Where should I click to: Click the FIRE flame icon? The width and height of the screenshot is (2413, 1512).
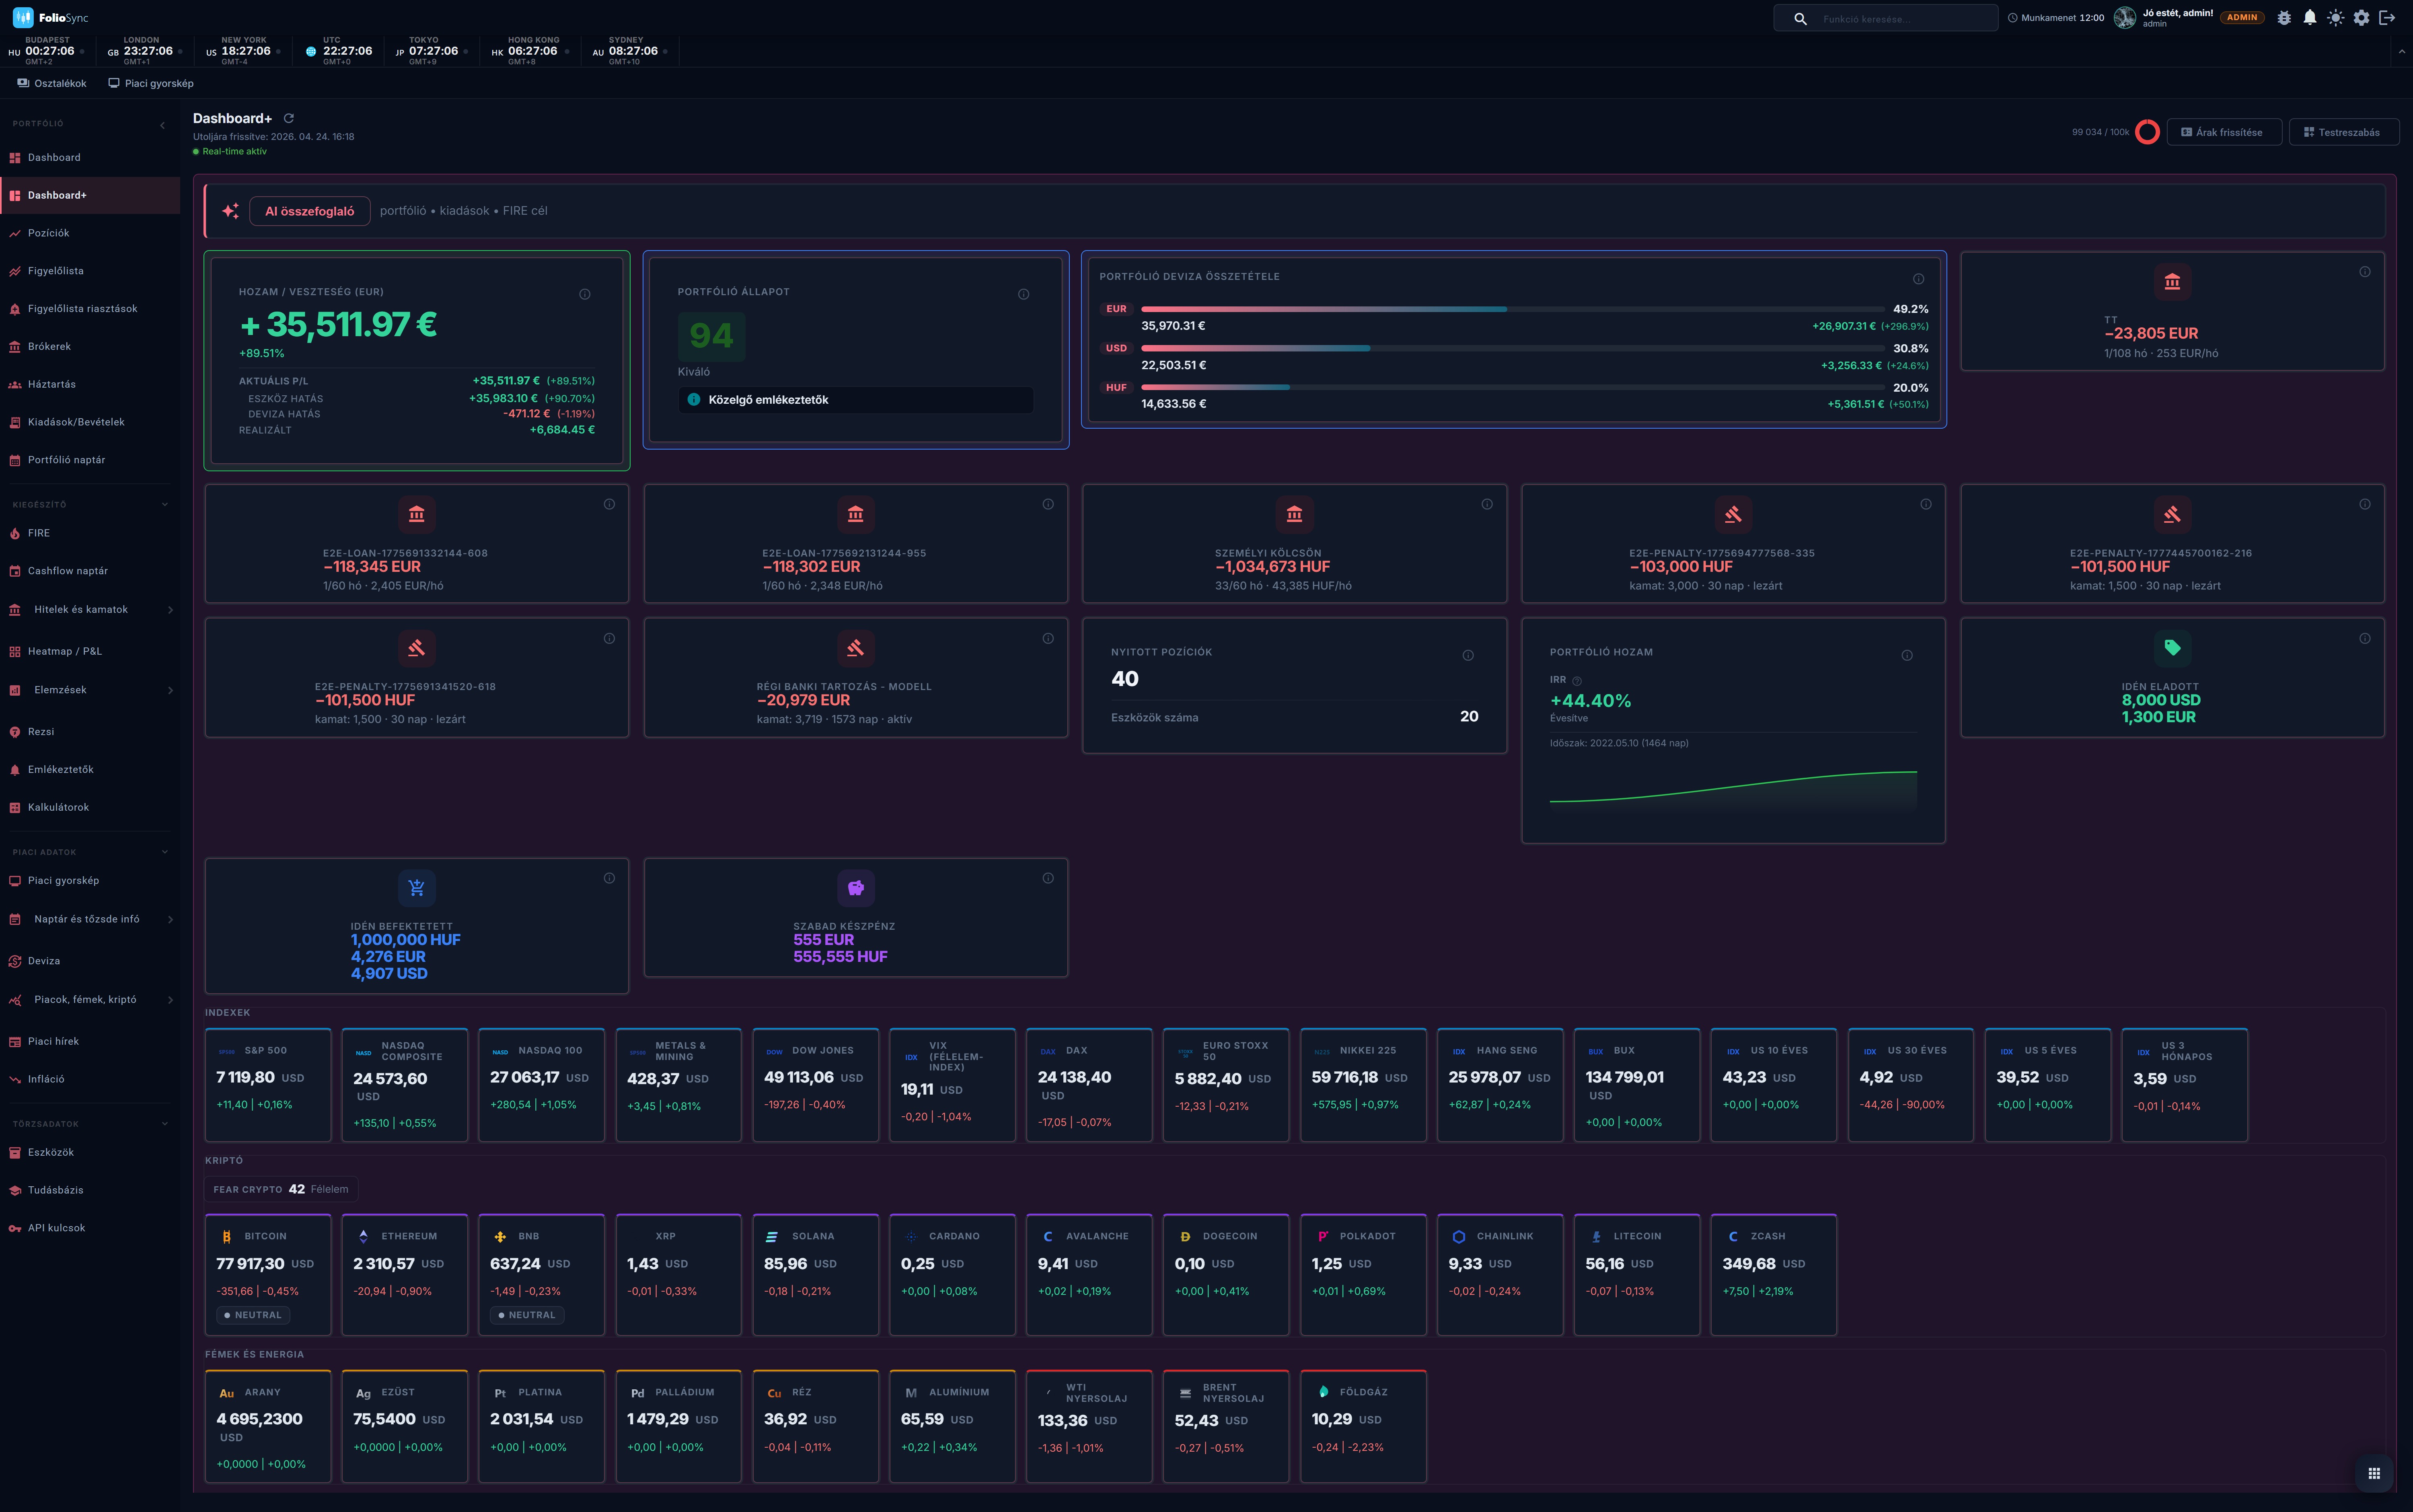tap(15, 534)
